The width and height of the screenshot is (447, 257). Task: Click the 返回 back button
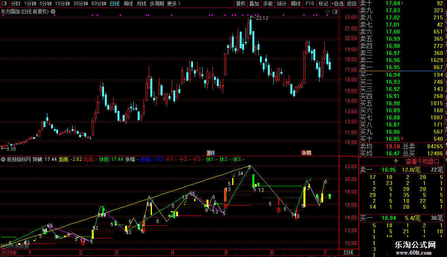tap(352, 4)
